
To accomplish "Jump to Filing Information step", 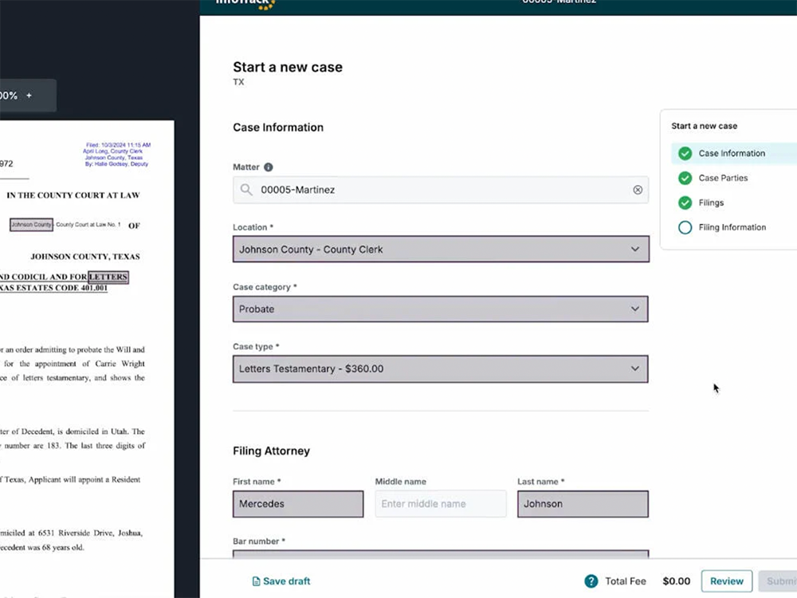I will pyautogui.click(x=732, y=227).
